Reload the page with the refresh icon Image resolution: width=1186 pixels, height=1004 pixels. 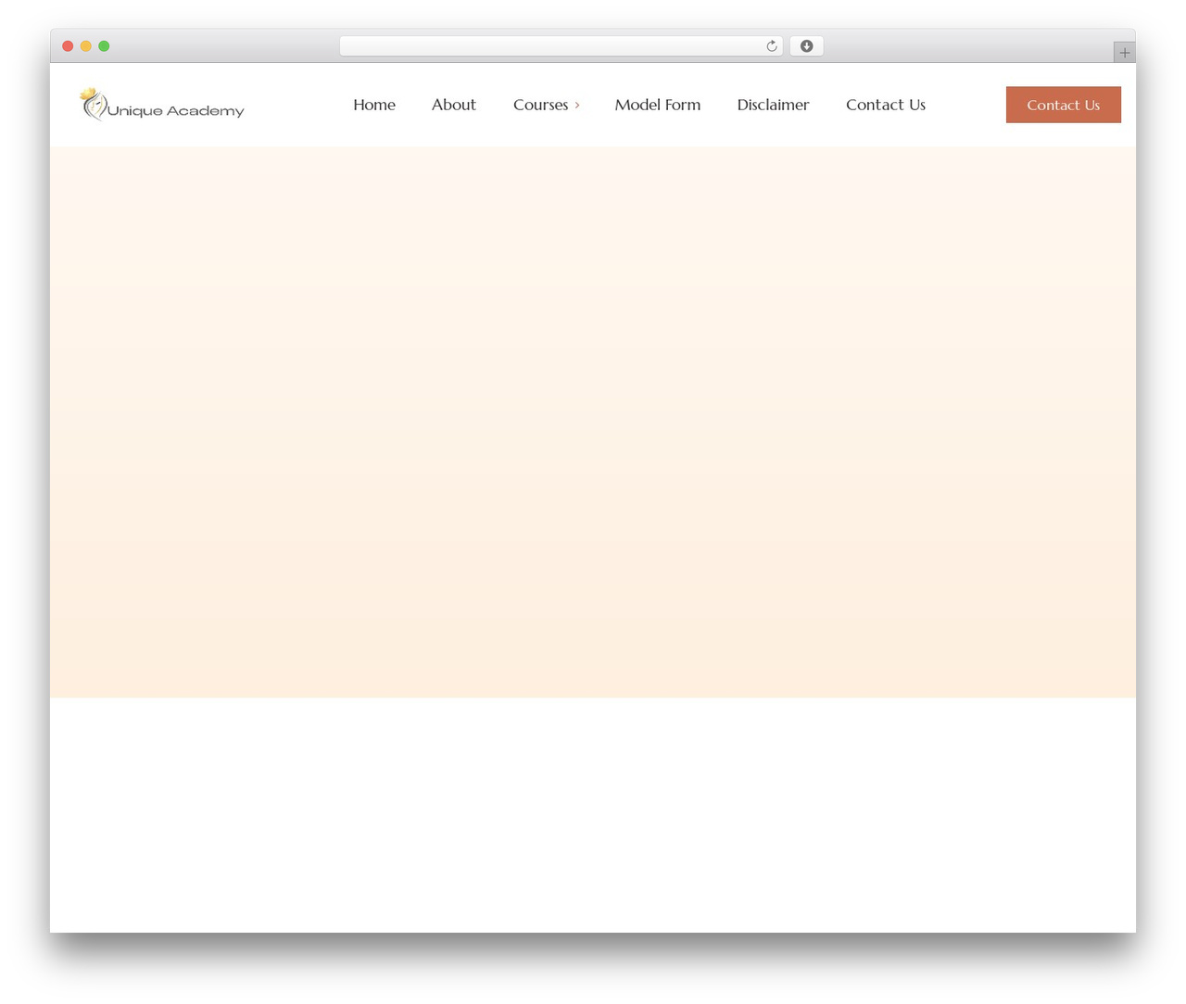click(x=771, y=46)
